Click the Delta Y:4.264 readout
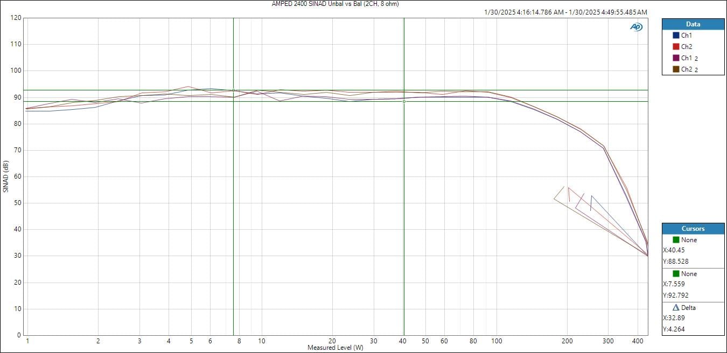This screenshot has height=353, width=727. pyautogui.click(x=674, y=329)
